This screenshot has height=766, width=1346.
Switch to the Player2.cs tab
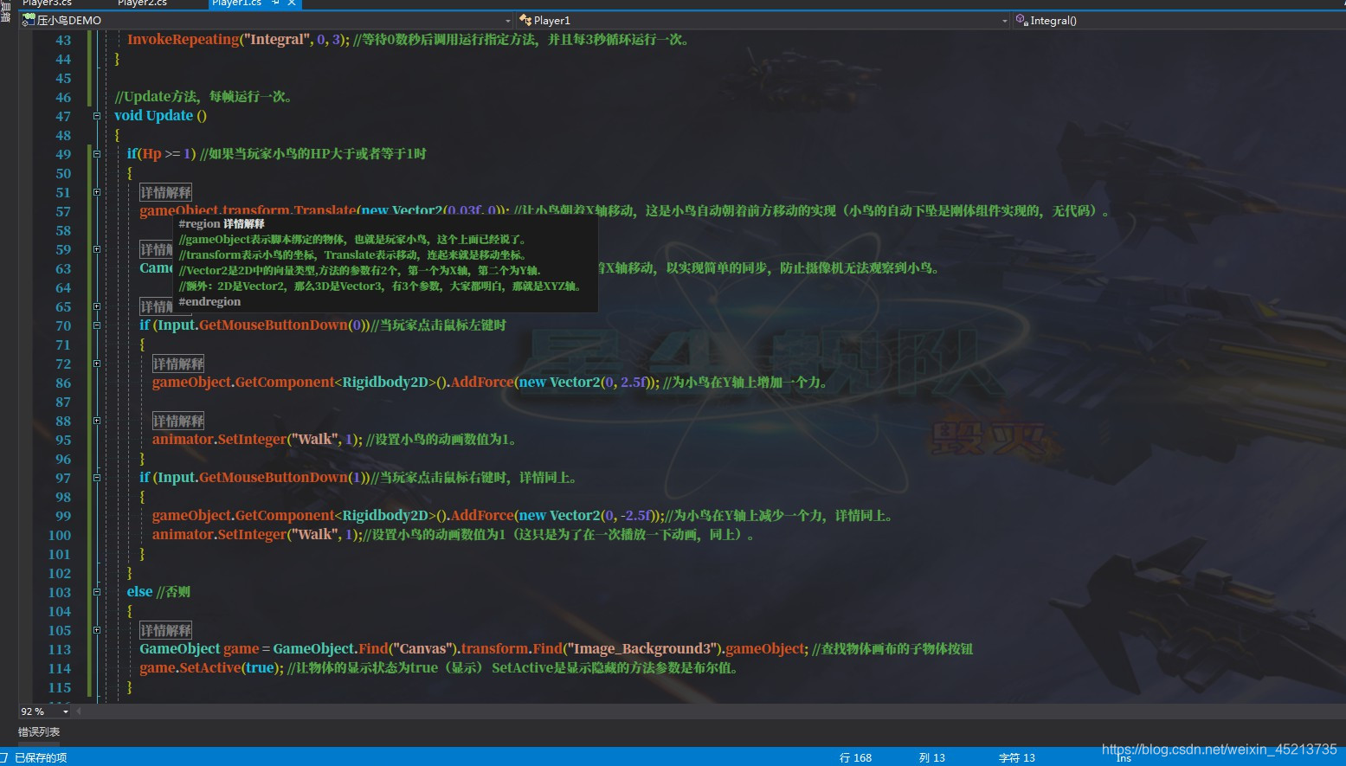(x=142, y=3)
